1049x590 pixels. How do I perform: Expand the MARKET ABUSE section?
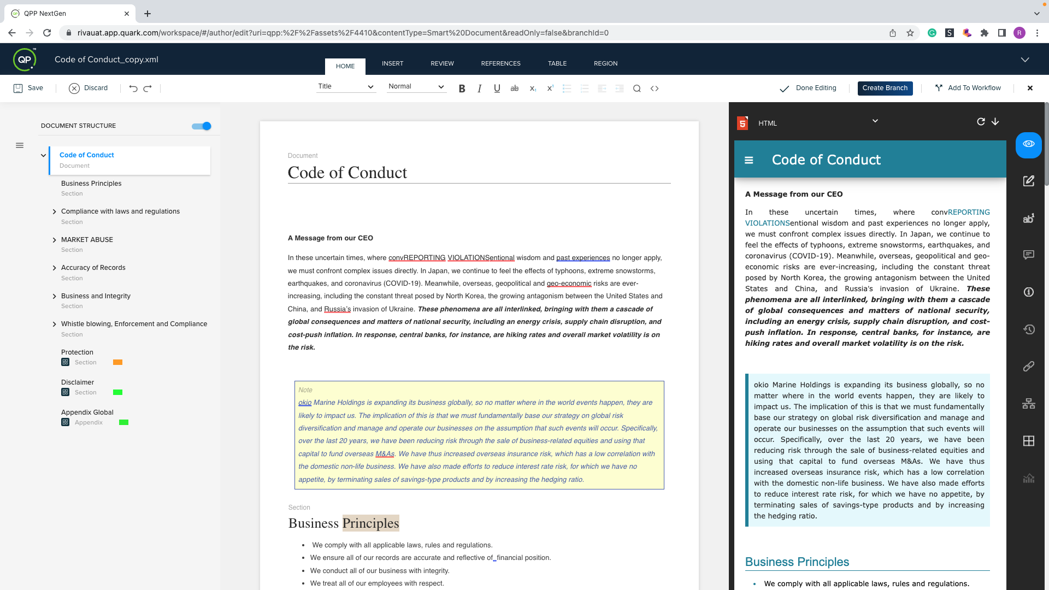[55, 240]
